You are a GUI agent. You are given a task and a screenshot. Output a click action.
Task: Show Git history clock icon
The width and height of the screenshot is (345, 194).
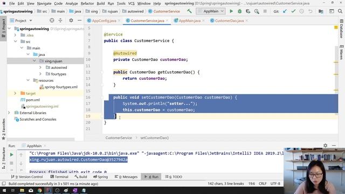coord(302,11)
